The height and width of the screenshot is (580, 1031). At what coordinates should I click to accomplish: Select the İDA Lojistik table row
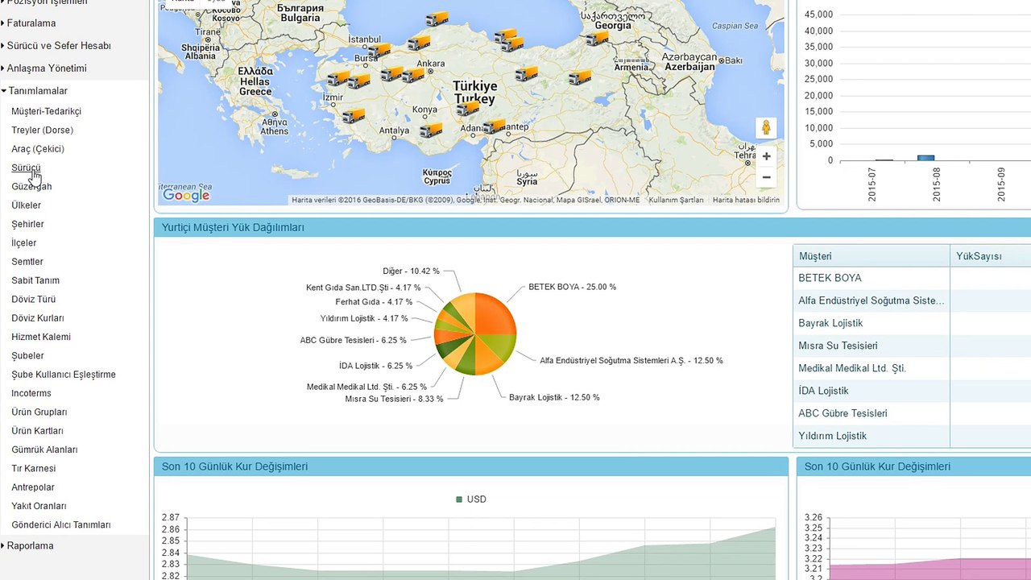(x=912, y=391)
